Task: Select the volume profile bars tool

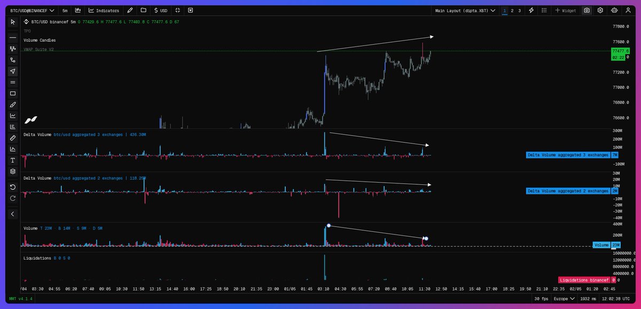Action: click(13, 127)
